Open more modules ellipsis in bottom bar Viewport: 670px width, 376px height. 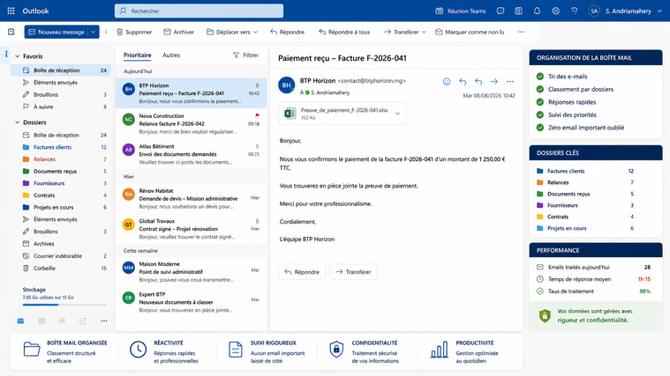pos(104,321)
